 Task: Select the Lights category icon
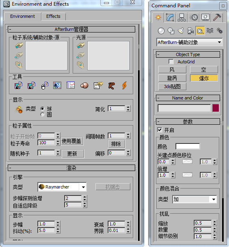point(181,31)
